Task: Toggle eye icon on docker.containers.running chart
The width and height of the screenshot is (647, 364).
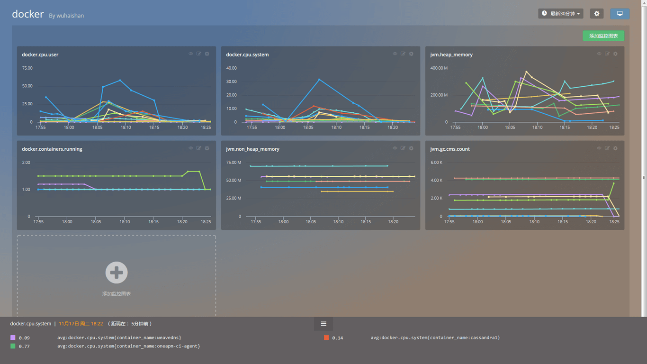Action: point(191,148)
